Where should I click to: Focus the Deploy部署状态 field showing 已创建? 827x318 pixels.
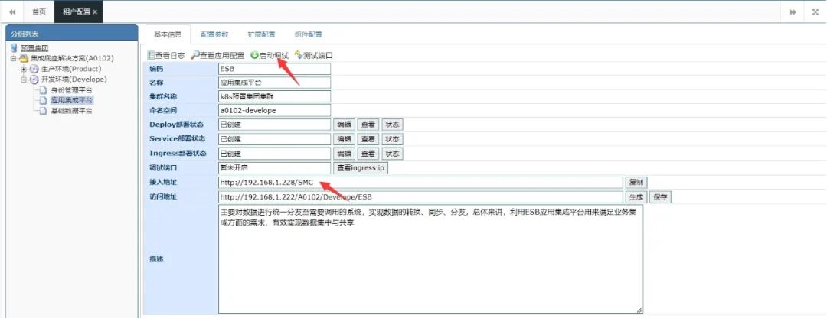274,125
